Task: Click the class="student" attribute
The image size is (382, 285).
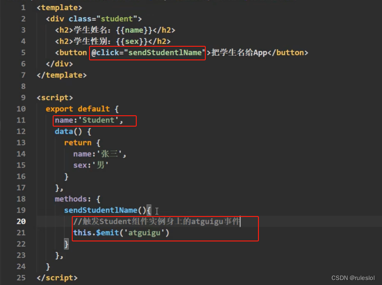Action: pyautogui.click(x=103, y=19)
